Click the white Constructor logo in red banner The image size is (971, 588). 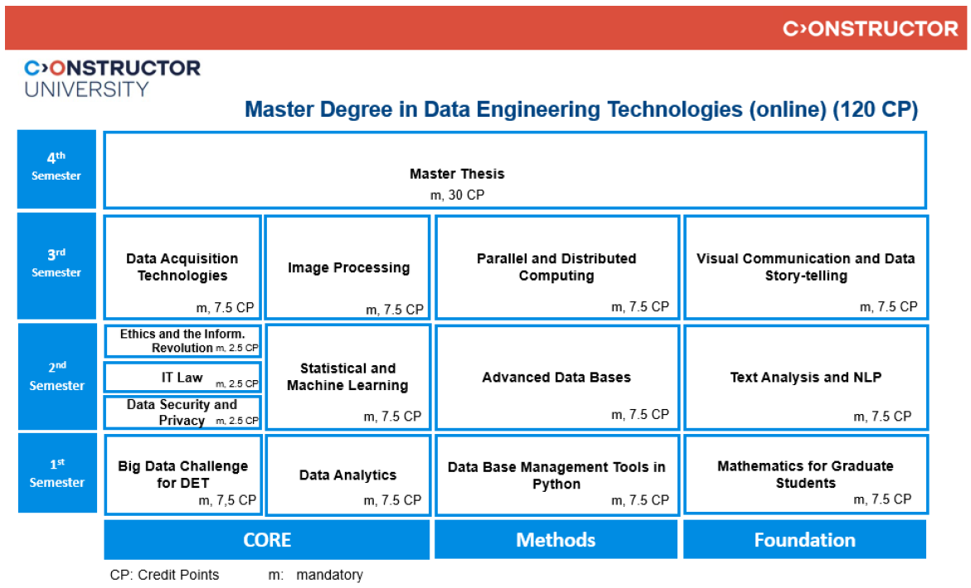(x=870, y=29)
